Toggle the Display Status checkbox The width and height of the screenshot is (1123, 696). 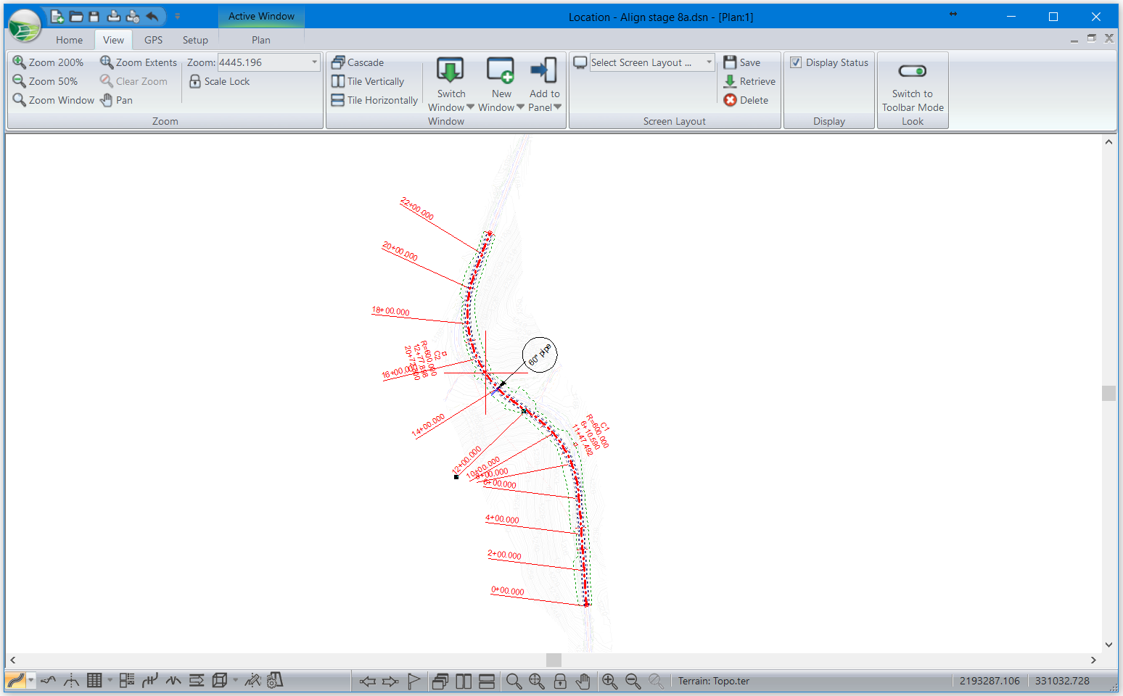tap(796, 62)
